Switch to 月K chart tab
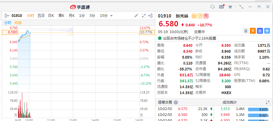 [71, 16]
